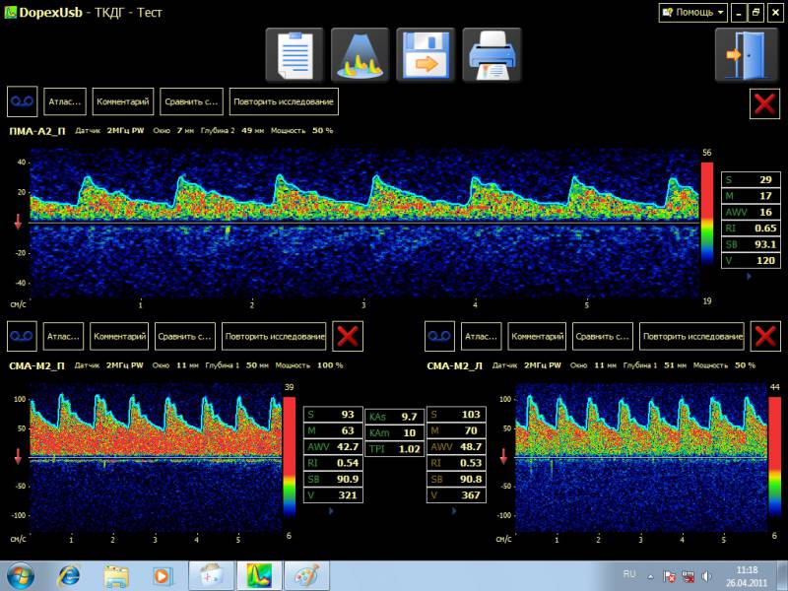
Task: Click Сравнить с... in СМА-M2_Л panel
Action: click(x=603, y=336)
